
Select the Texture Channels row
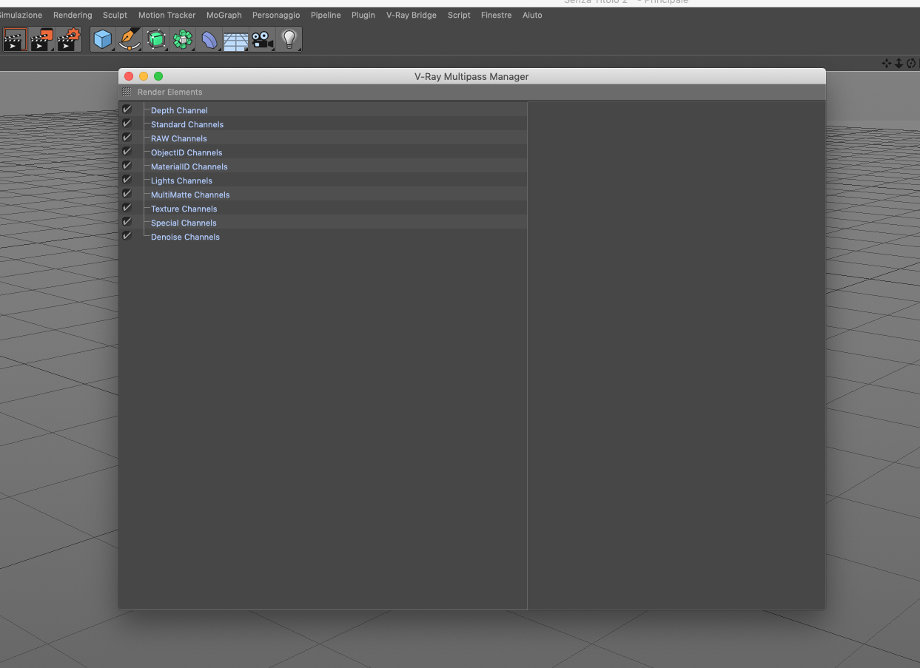coord(323,209)
